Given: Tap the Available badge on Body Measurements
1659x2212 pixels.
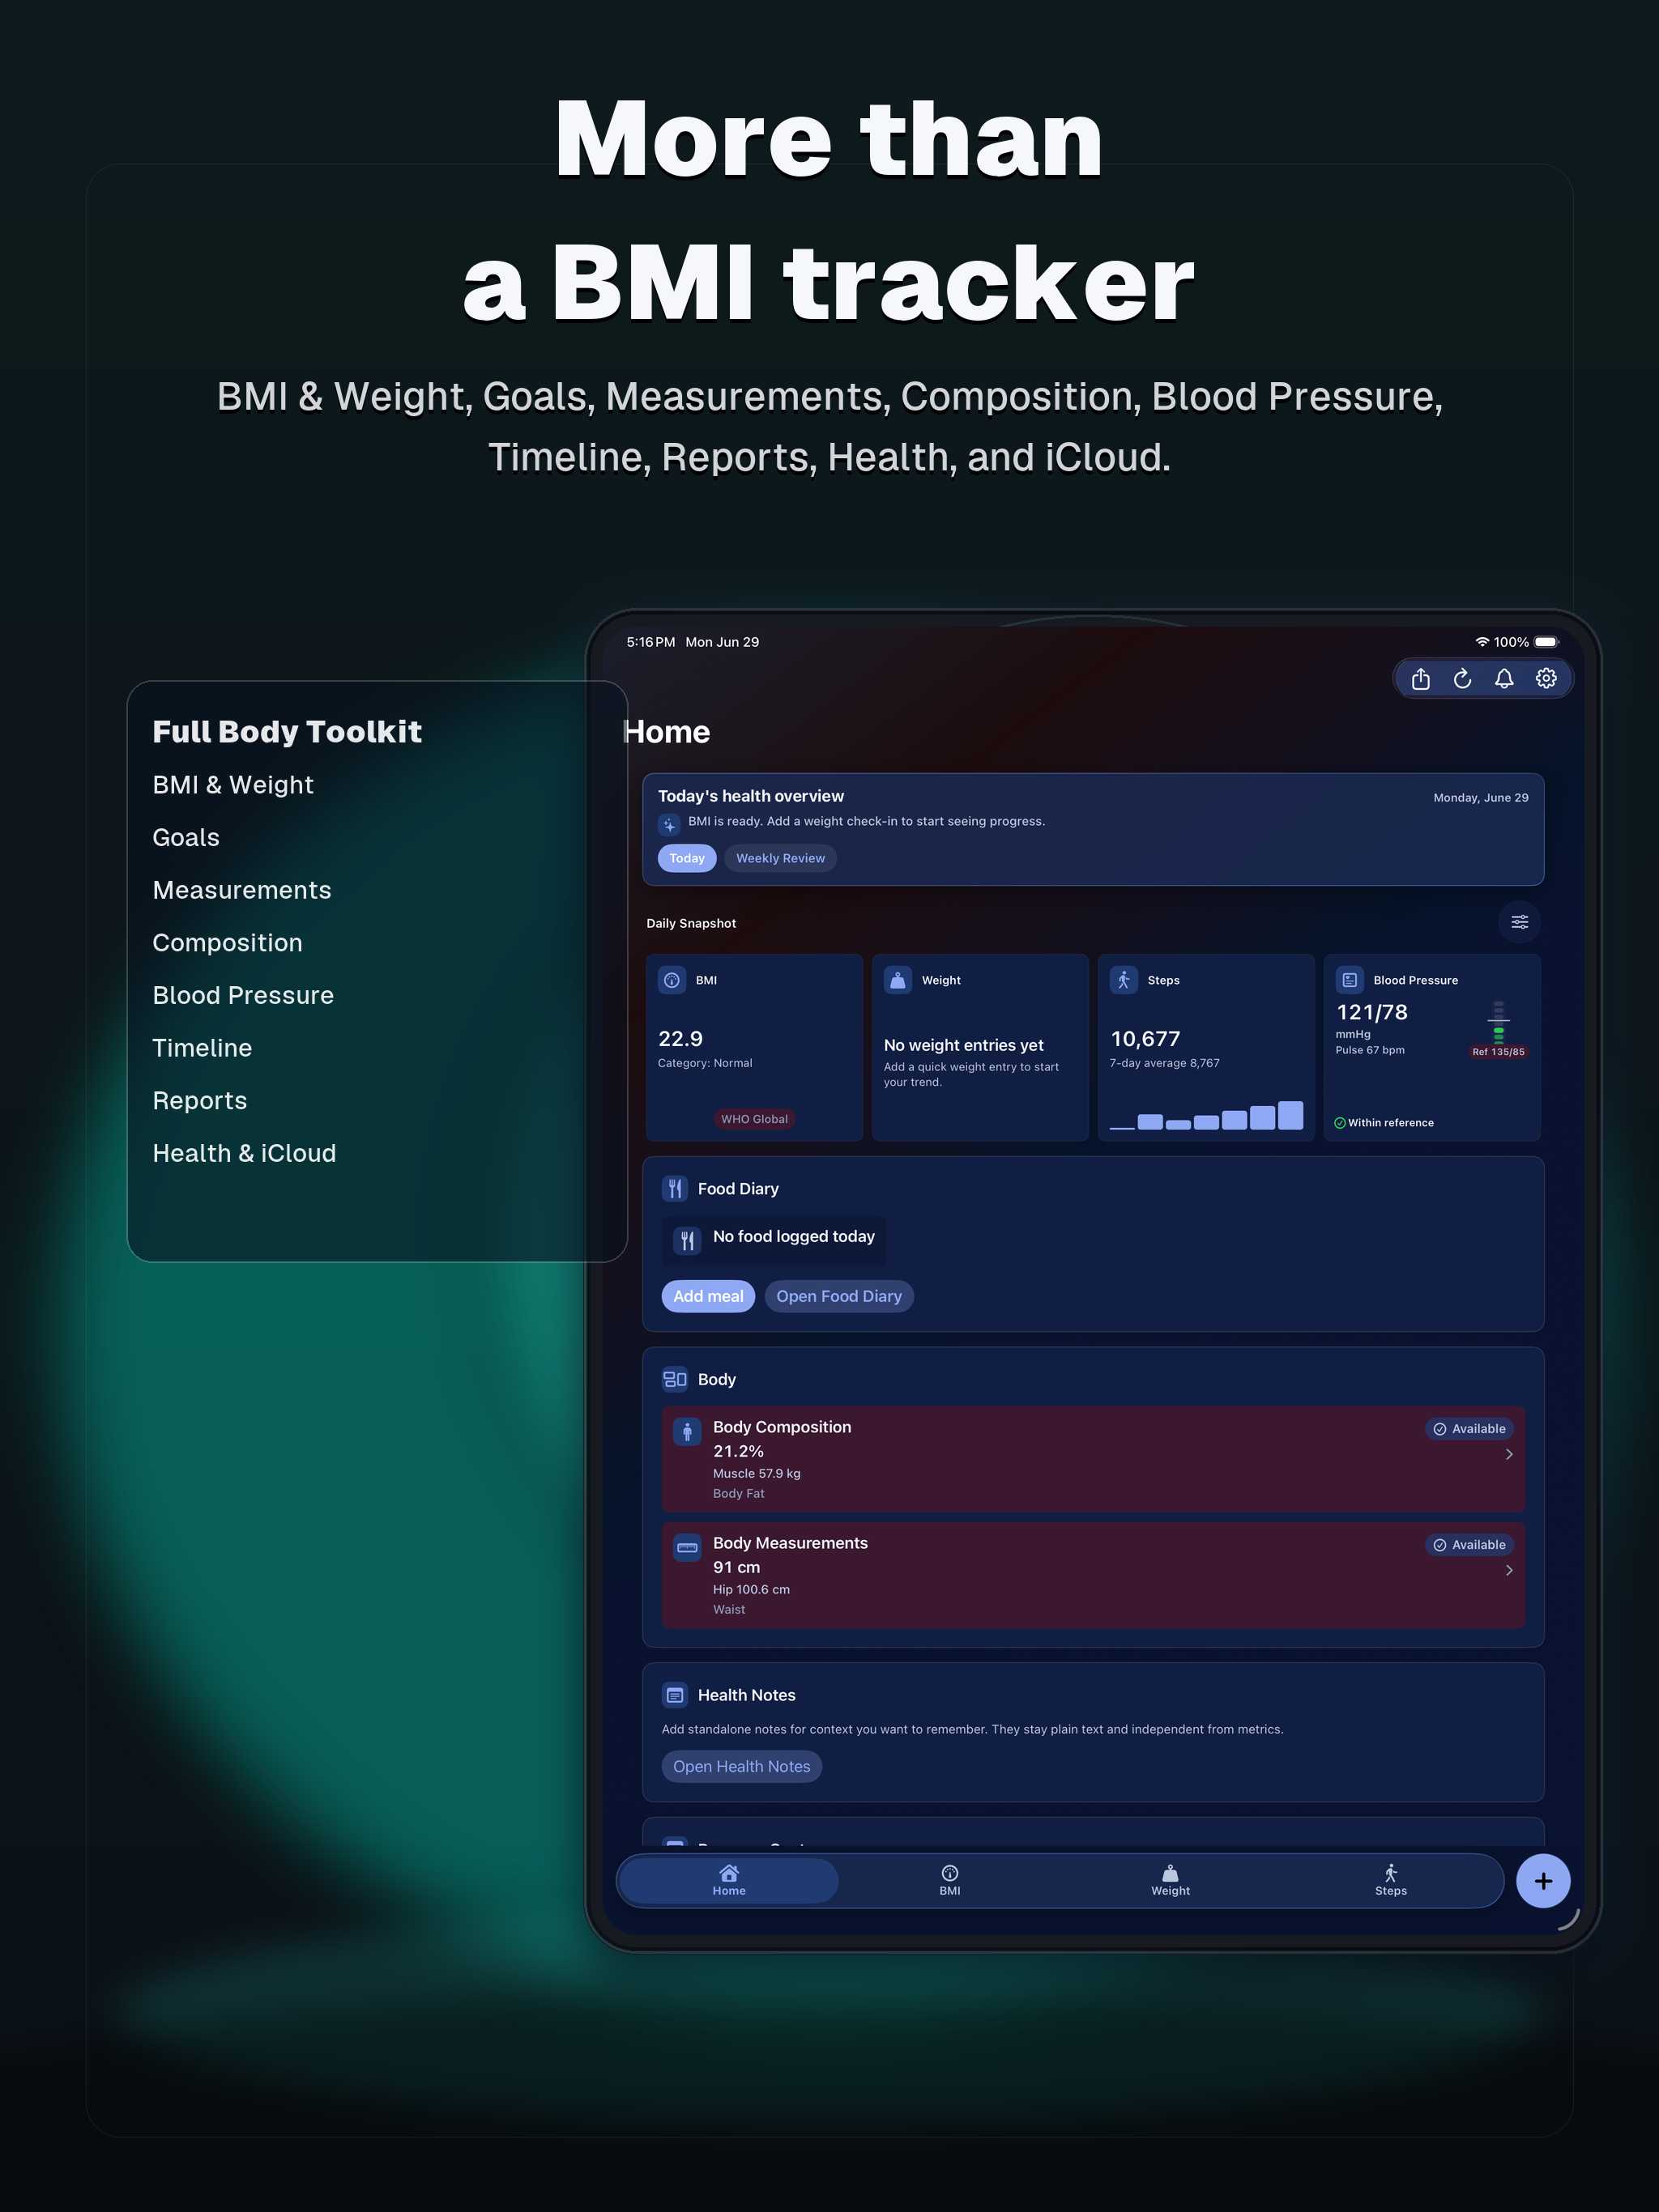Looking at the screenshot, I should [1469, 1545].
